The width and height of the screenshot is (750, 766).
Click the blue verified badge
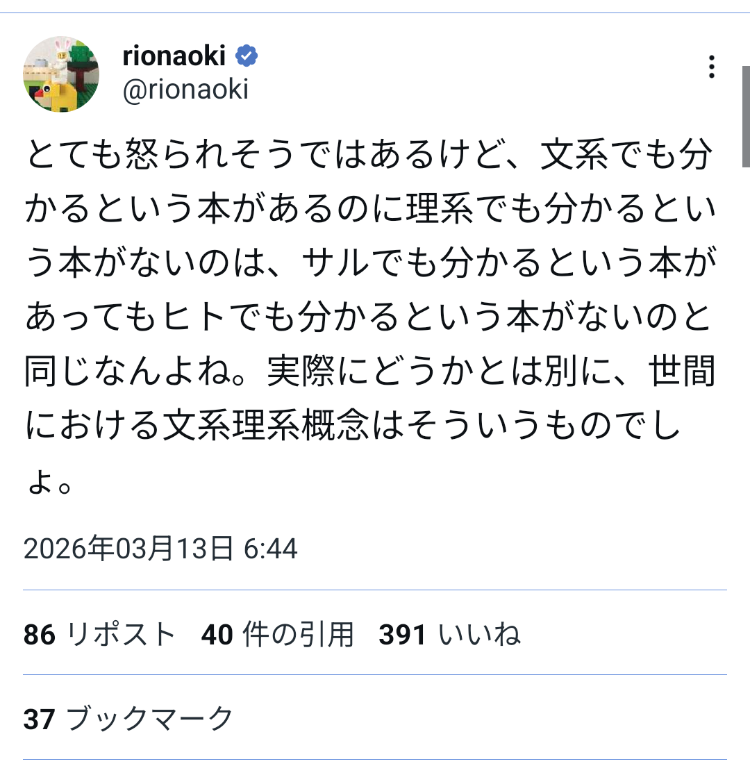pos(247,56)
